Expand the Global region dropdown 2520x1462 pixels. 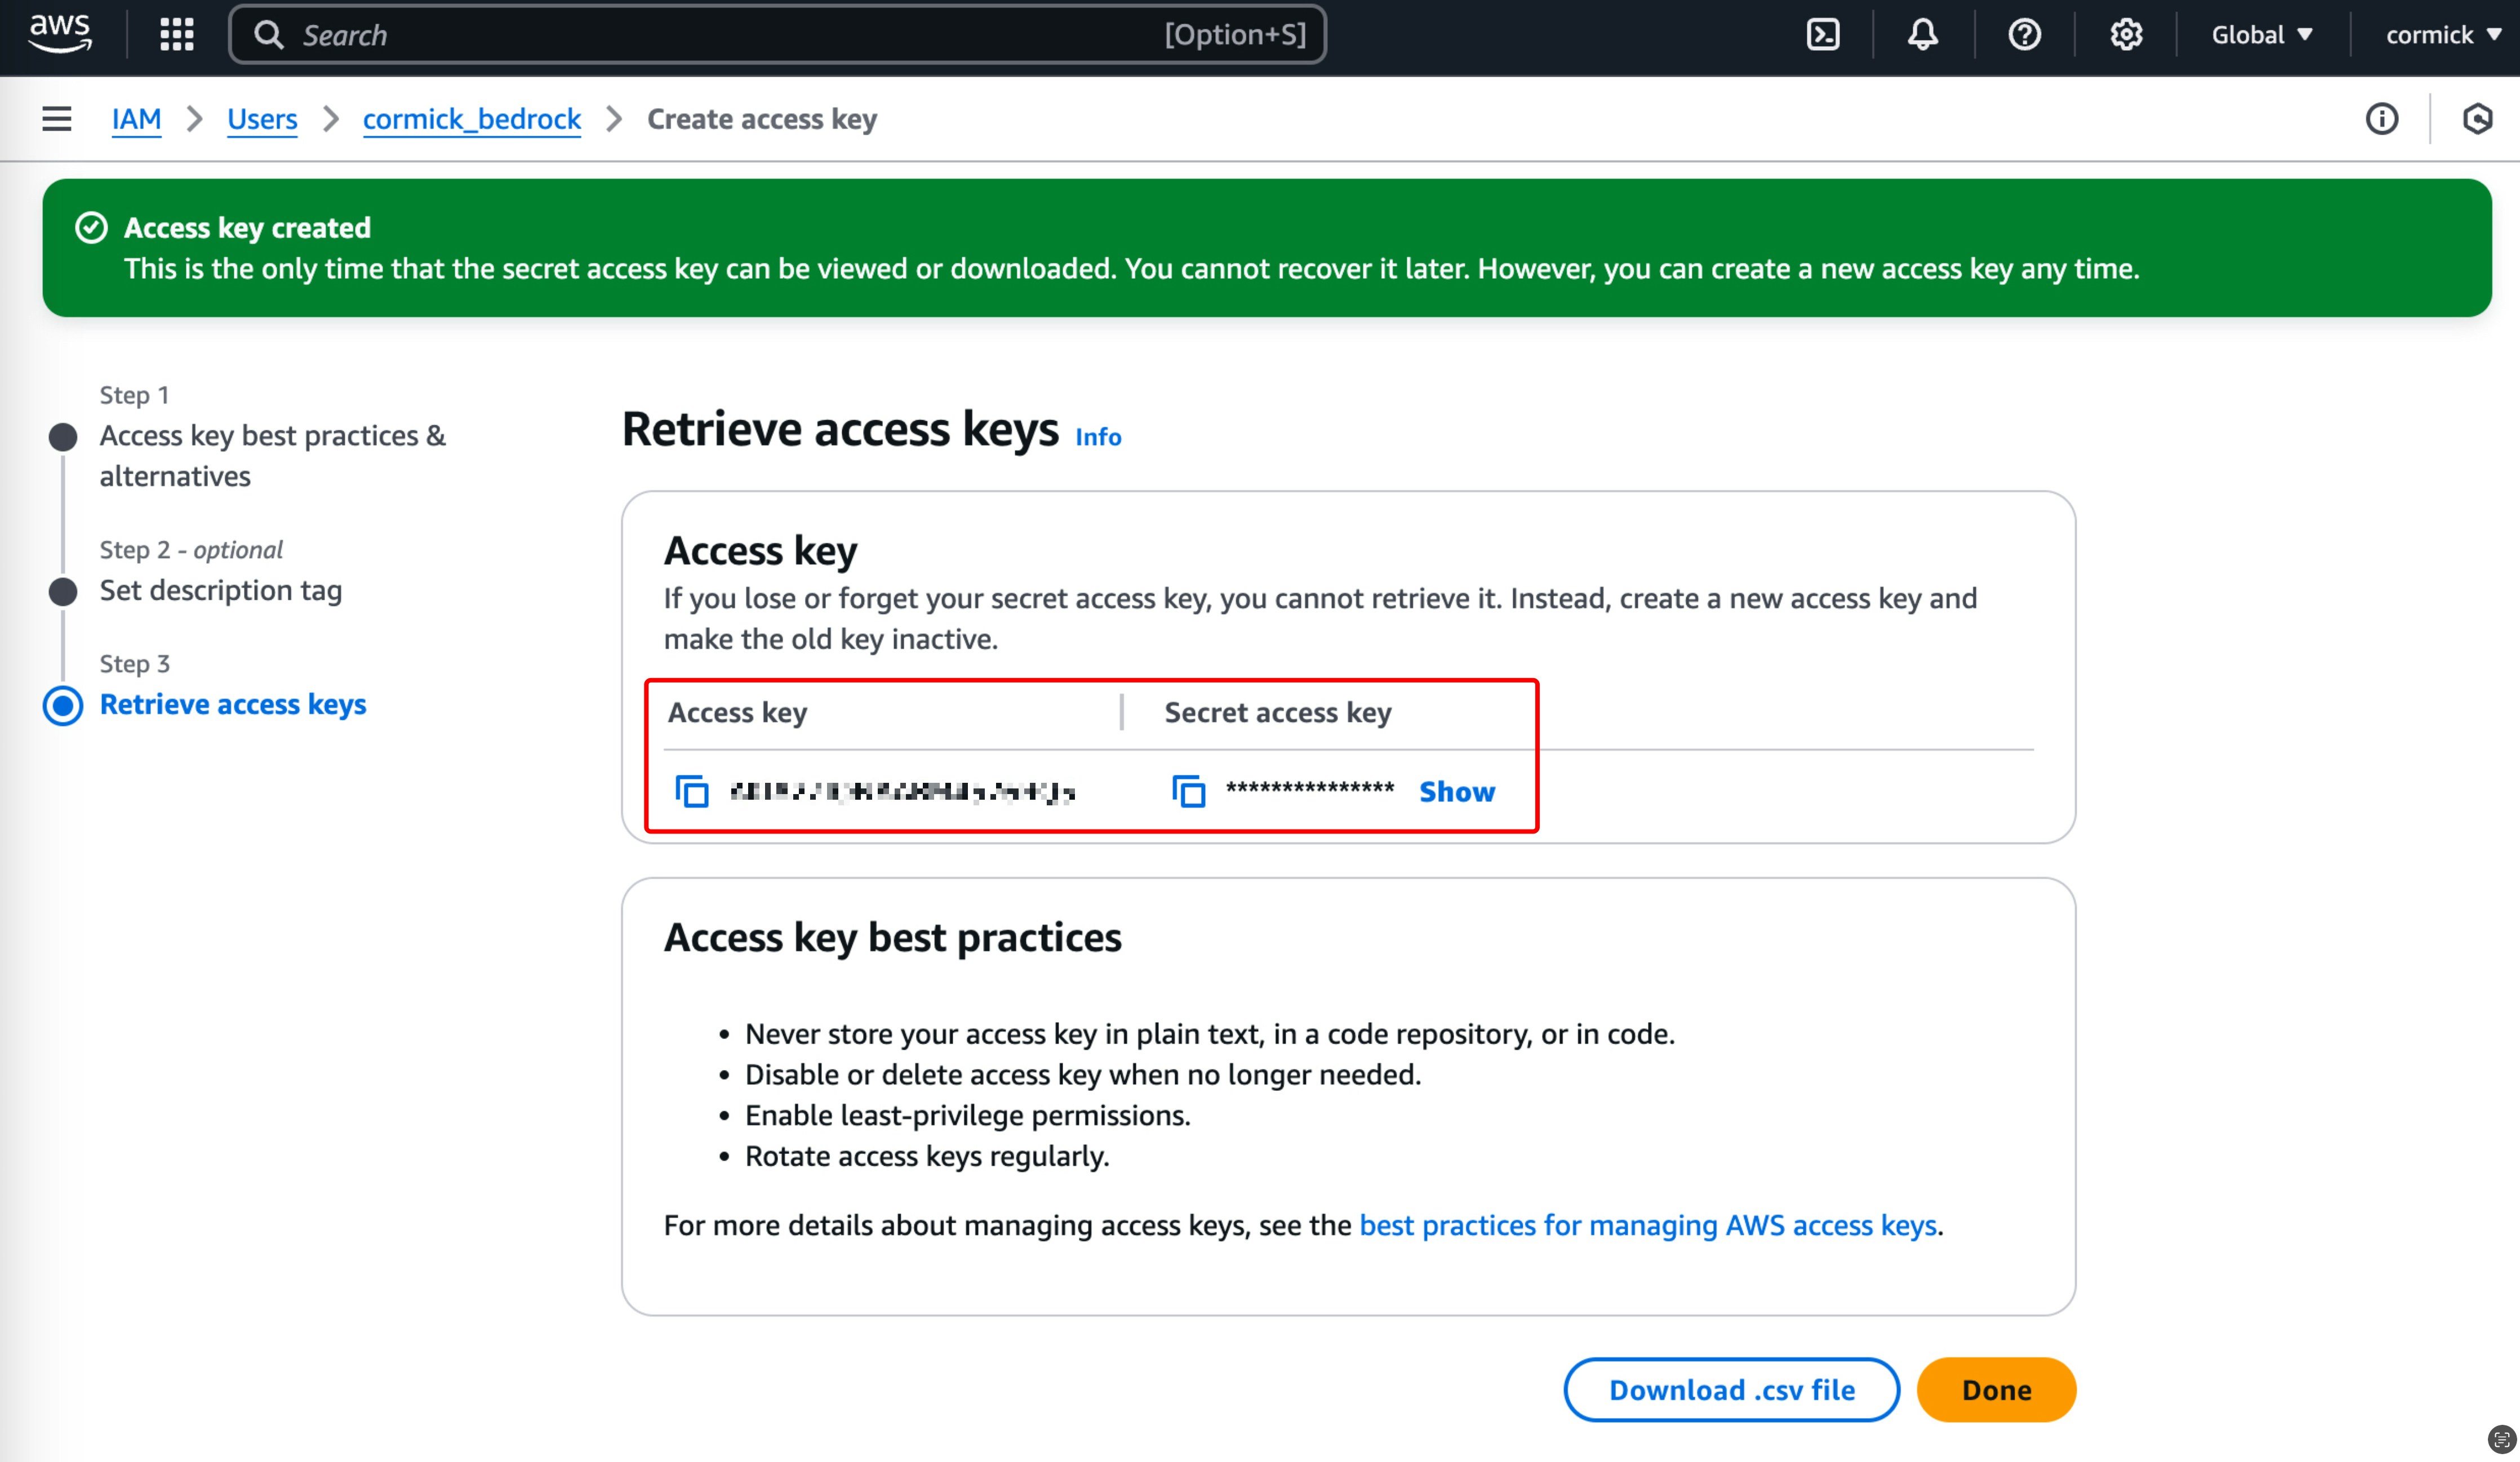click(2261, 34)
